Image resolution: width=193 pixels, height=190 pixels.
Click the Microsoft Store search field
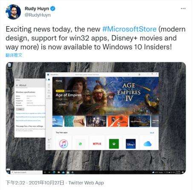coord(101,74)
